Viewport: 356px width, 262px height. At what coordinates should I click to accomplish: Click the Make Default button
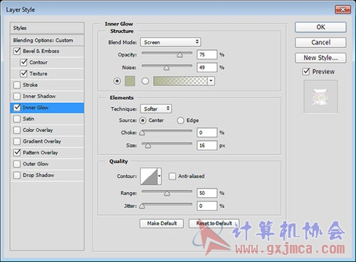point(162,223)
